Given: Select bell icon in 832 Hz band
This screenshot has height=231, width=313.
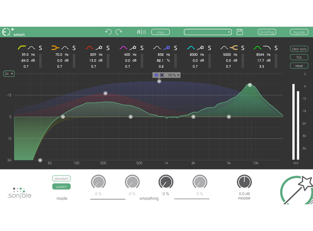Looking at the screenshot, I should pos(157,48).
